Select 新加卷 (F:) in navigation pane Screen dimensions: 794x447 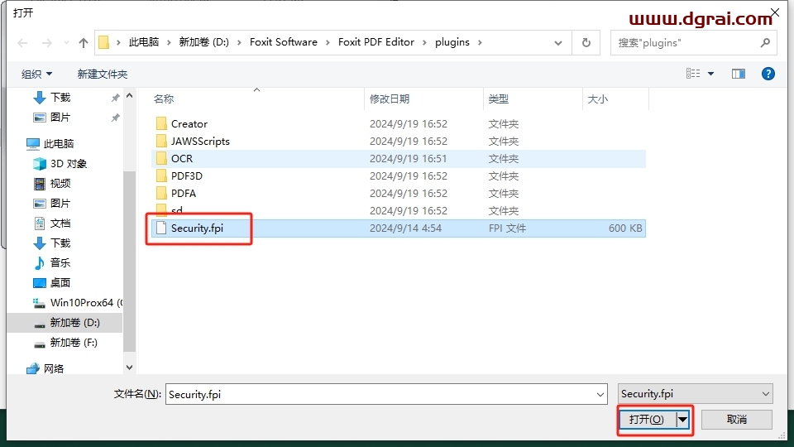[74, 343]
